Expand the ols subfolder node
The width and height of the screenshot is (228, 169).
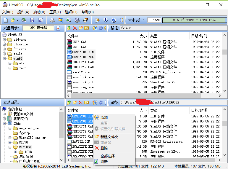[x=10, y=63]
